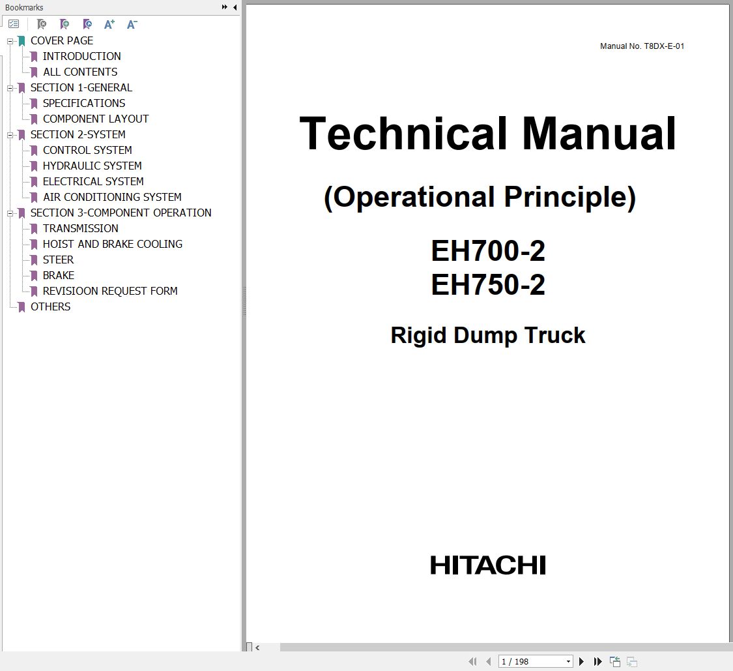This screenshot has height=671, width=733.
Task: Click the go to previous view icon
Action: tap(615, 662)
